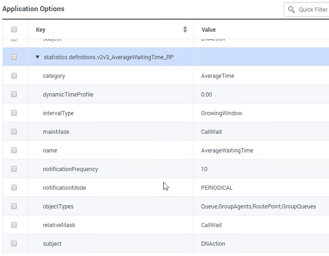Screen dimensions: 329x256
Task: Open the relativeMask option row
Action: (59, 225)
